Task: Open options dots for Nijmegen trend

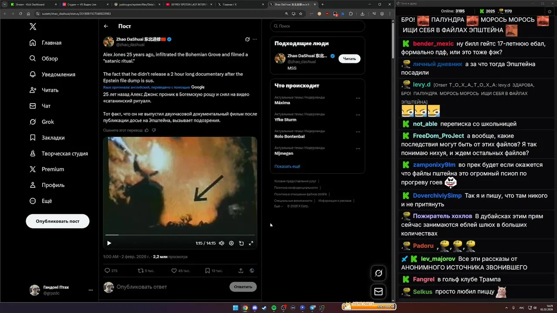Action: (358, 148)
